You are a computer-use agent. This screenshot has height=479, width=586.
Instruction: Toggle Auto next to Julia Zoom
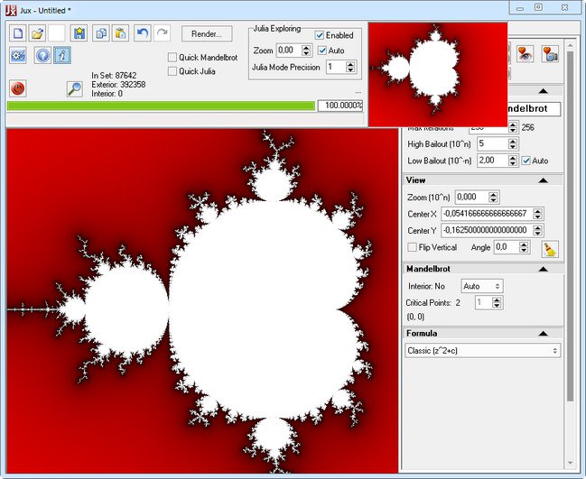pos(322,51)
